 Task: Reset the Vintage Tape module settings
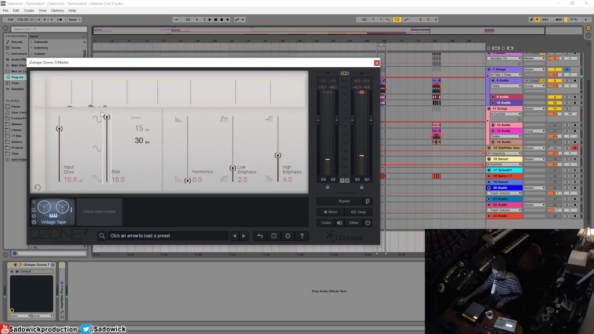coord(38,187)
